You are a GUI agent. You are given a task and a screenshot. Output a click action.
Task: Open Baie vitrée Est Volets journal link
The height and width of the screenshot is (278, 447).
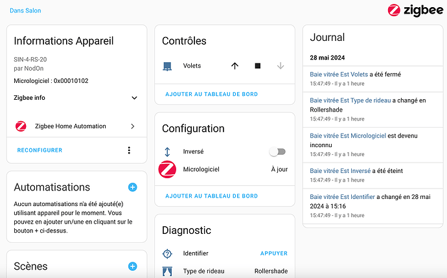pyautogui.click(x=339, y=75)
